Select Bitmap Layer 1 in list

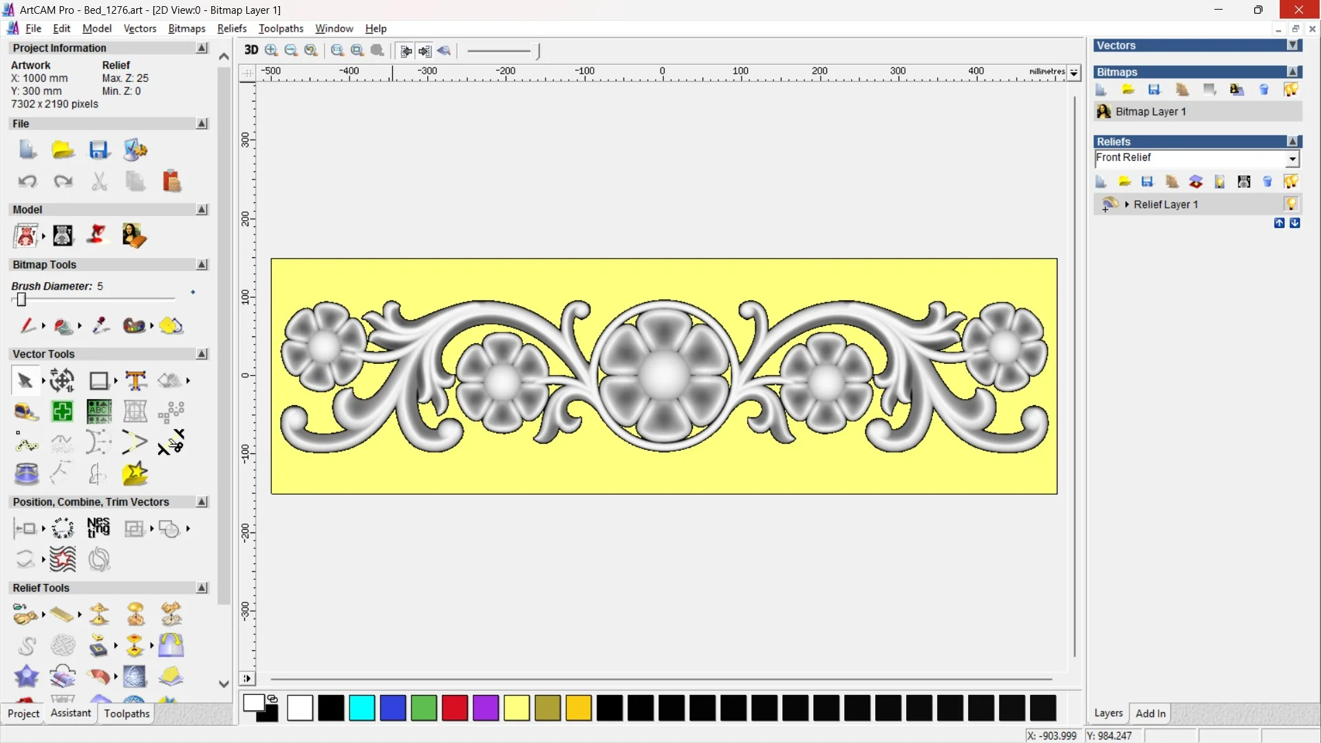[x=1150, y=111]
